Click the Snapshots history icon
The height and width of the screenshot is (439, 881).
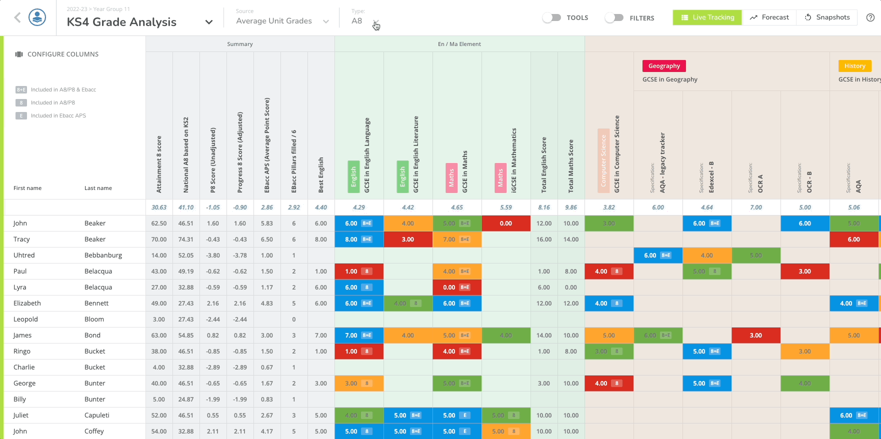[x=808, y=17]
